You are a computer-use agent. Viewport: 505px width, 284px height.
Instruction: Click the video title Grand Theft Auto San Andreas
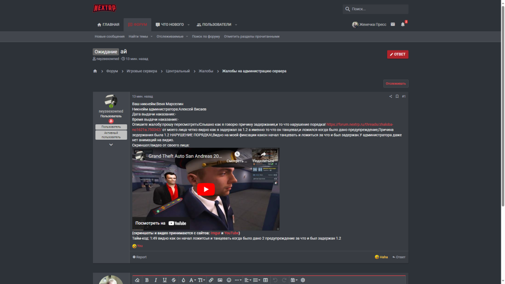pos(185,156)
